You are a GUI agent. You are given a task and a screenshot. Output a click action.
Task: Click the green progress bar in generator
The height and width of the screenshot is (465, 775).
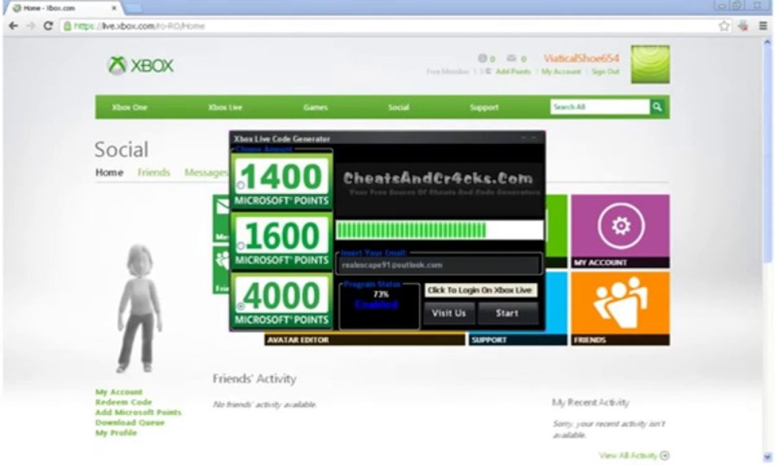click(x=439, y=231)
